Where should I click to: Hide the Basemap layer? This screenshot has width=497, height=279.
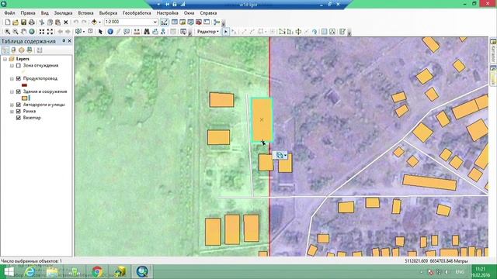click(x=19, y=118)
